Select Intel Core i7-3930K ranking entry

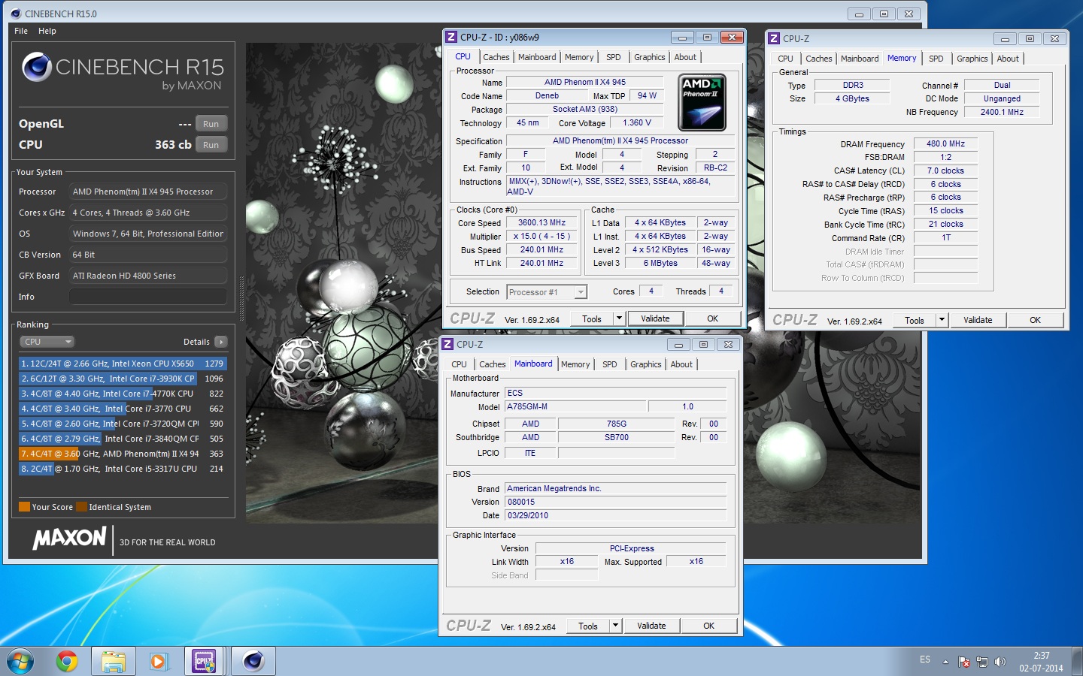pos(123,379)
